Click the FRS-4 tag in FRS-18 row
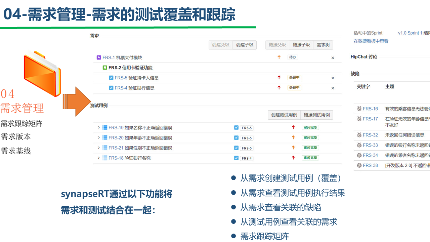This screenshot has height=242, width=430. click(247, 158)
